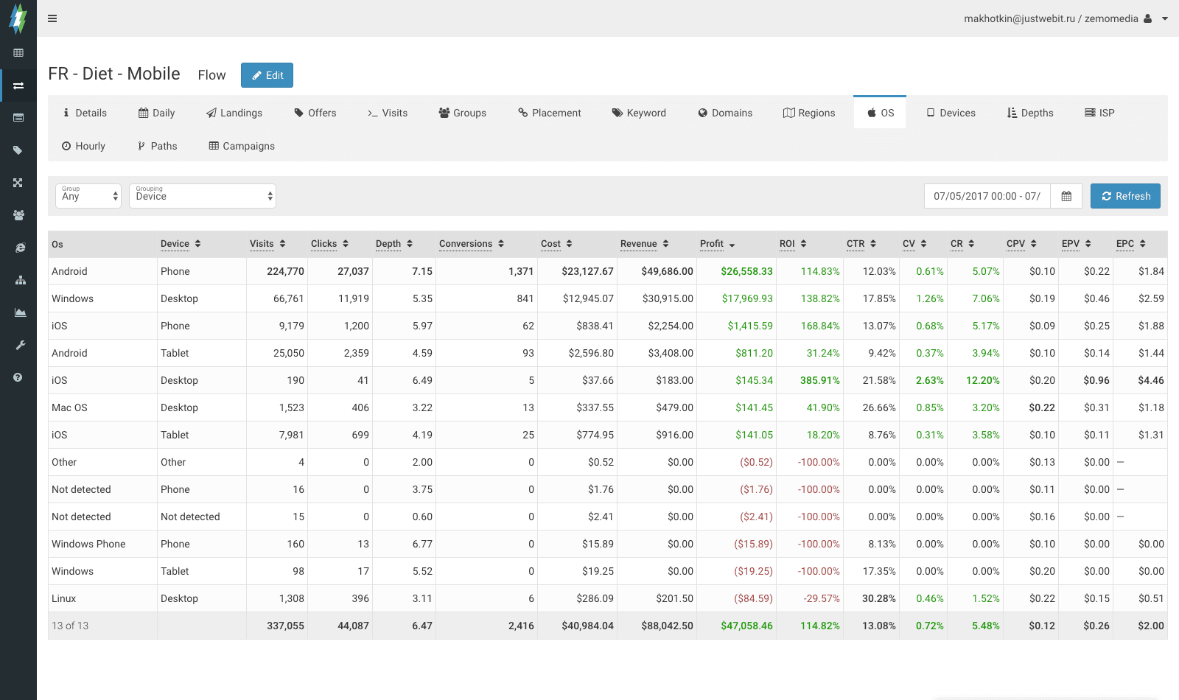Click the 224,770 visits value
This screenshot has height=700, width=1179.
285,271
